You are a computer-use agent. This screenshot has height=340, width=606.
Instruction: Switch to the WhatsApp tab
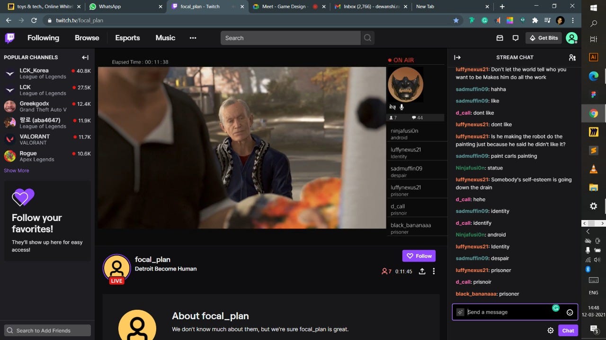pyautogui.click(x=125, y=7)
